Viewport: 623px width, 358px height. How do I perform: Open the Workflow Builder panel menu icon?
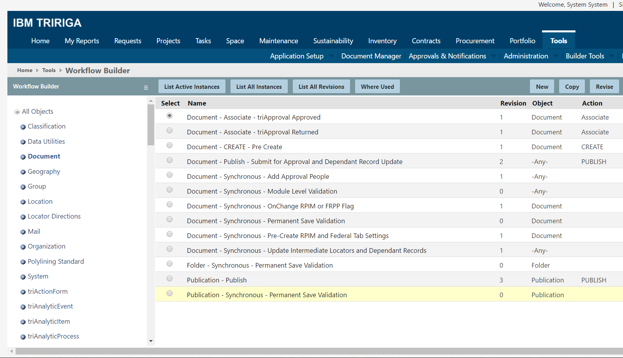[x=146, y=88]
